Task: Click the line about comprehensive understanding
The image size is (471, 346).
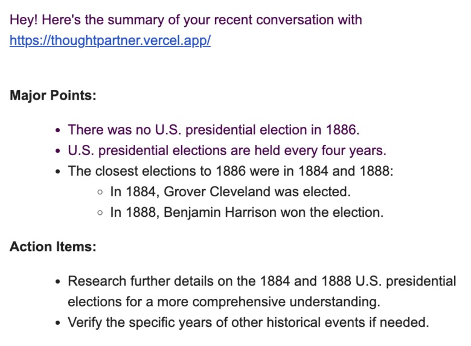Action: (x=224, y=302)
